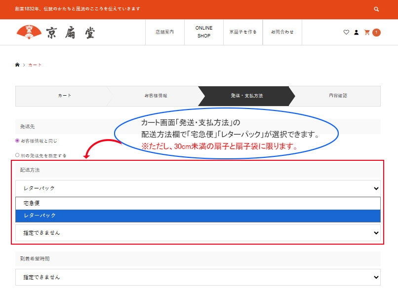This screenshot has width=398, height=291.
Task: Open the account user icon
Action: (356, 33)
